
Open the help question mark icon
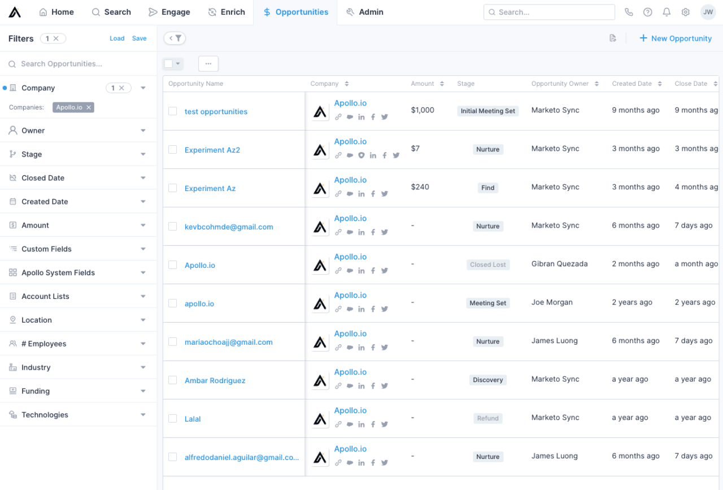pyautogui.click(x=647, y=12)
